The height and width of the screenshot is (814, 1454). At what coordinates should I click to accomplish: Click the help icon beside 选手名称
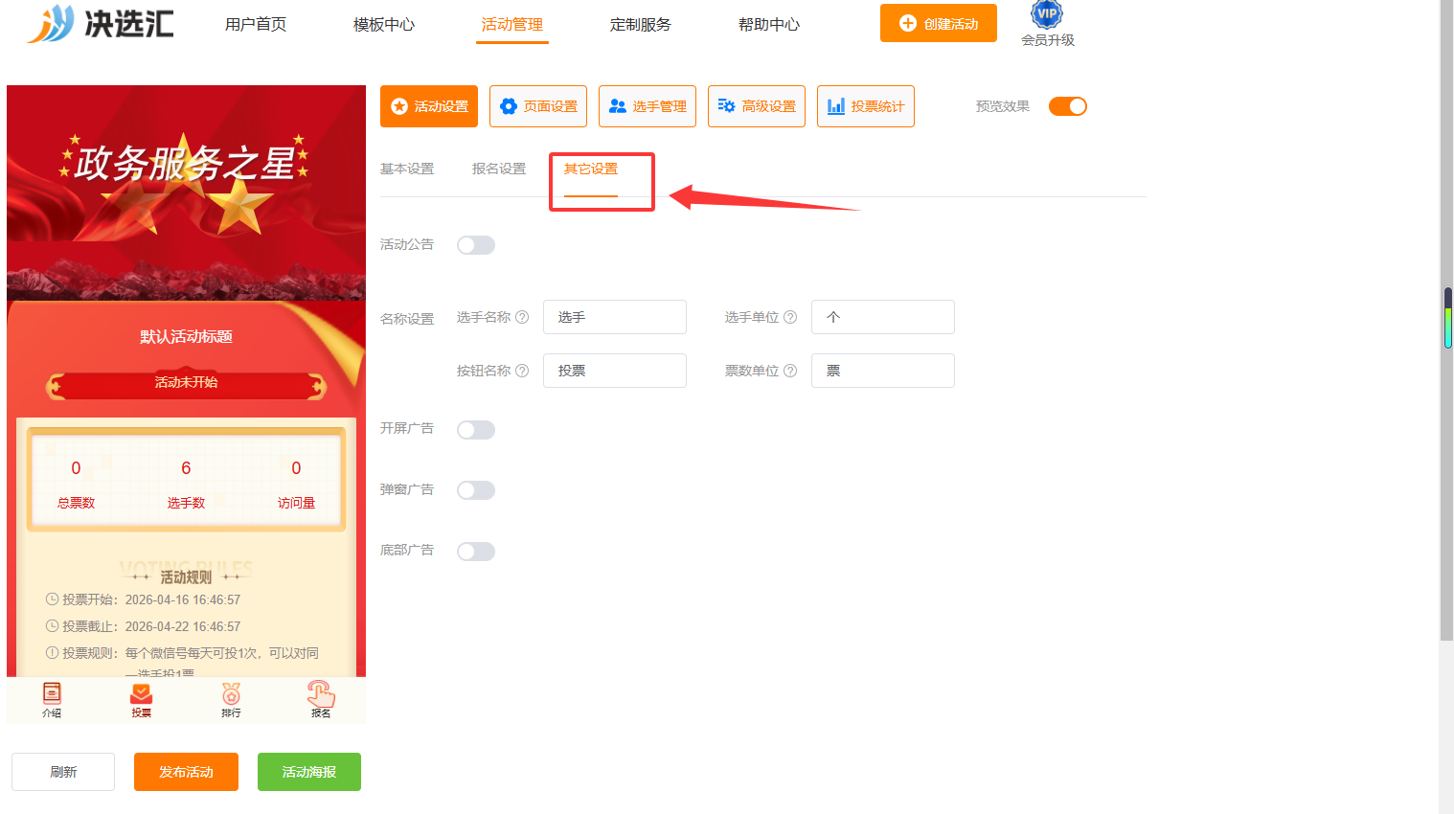pos(522,317)
